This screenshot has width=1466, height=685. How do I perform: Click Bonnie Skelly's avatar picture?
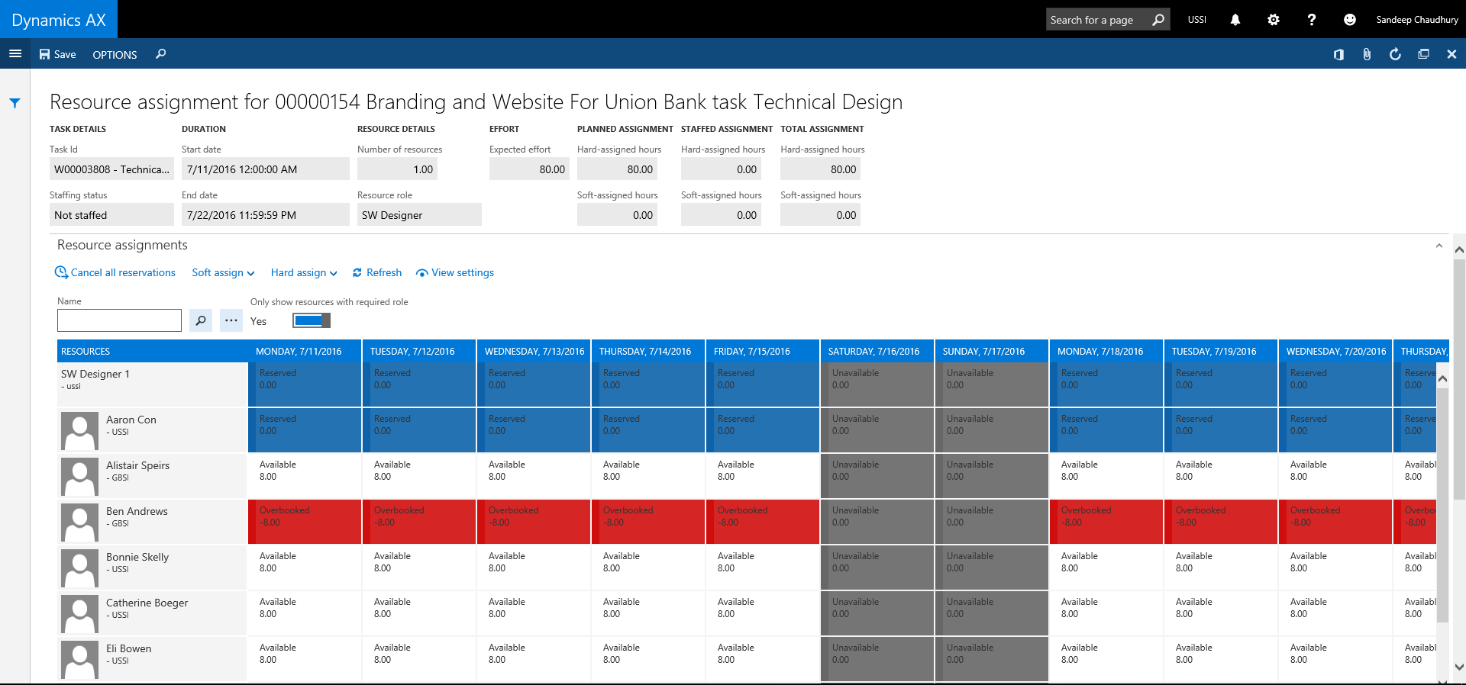tap(79, 568)
